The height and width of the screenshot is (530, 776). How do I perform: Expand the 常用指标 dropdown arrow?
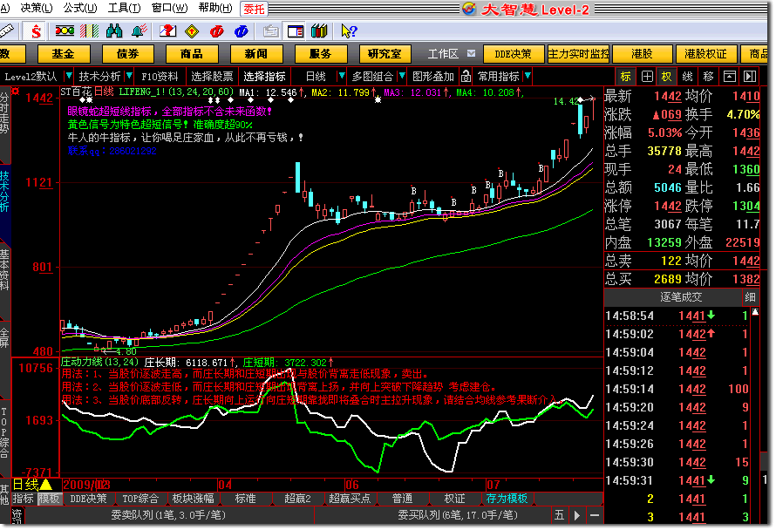[x=528, y=76]
